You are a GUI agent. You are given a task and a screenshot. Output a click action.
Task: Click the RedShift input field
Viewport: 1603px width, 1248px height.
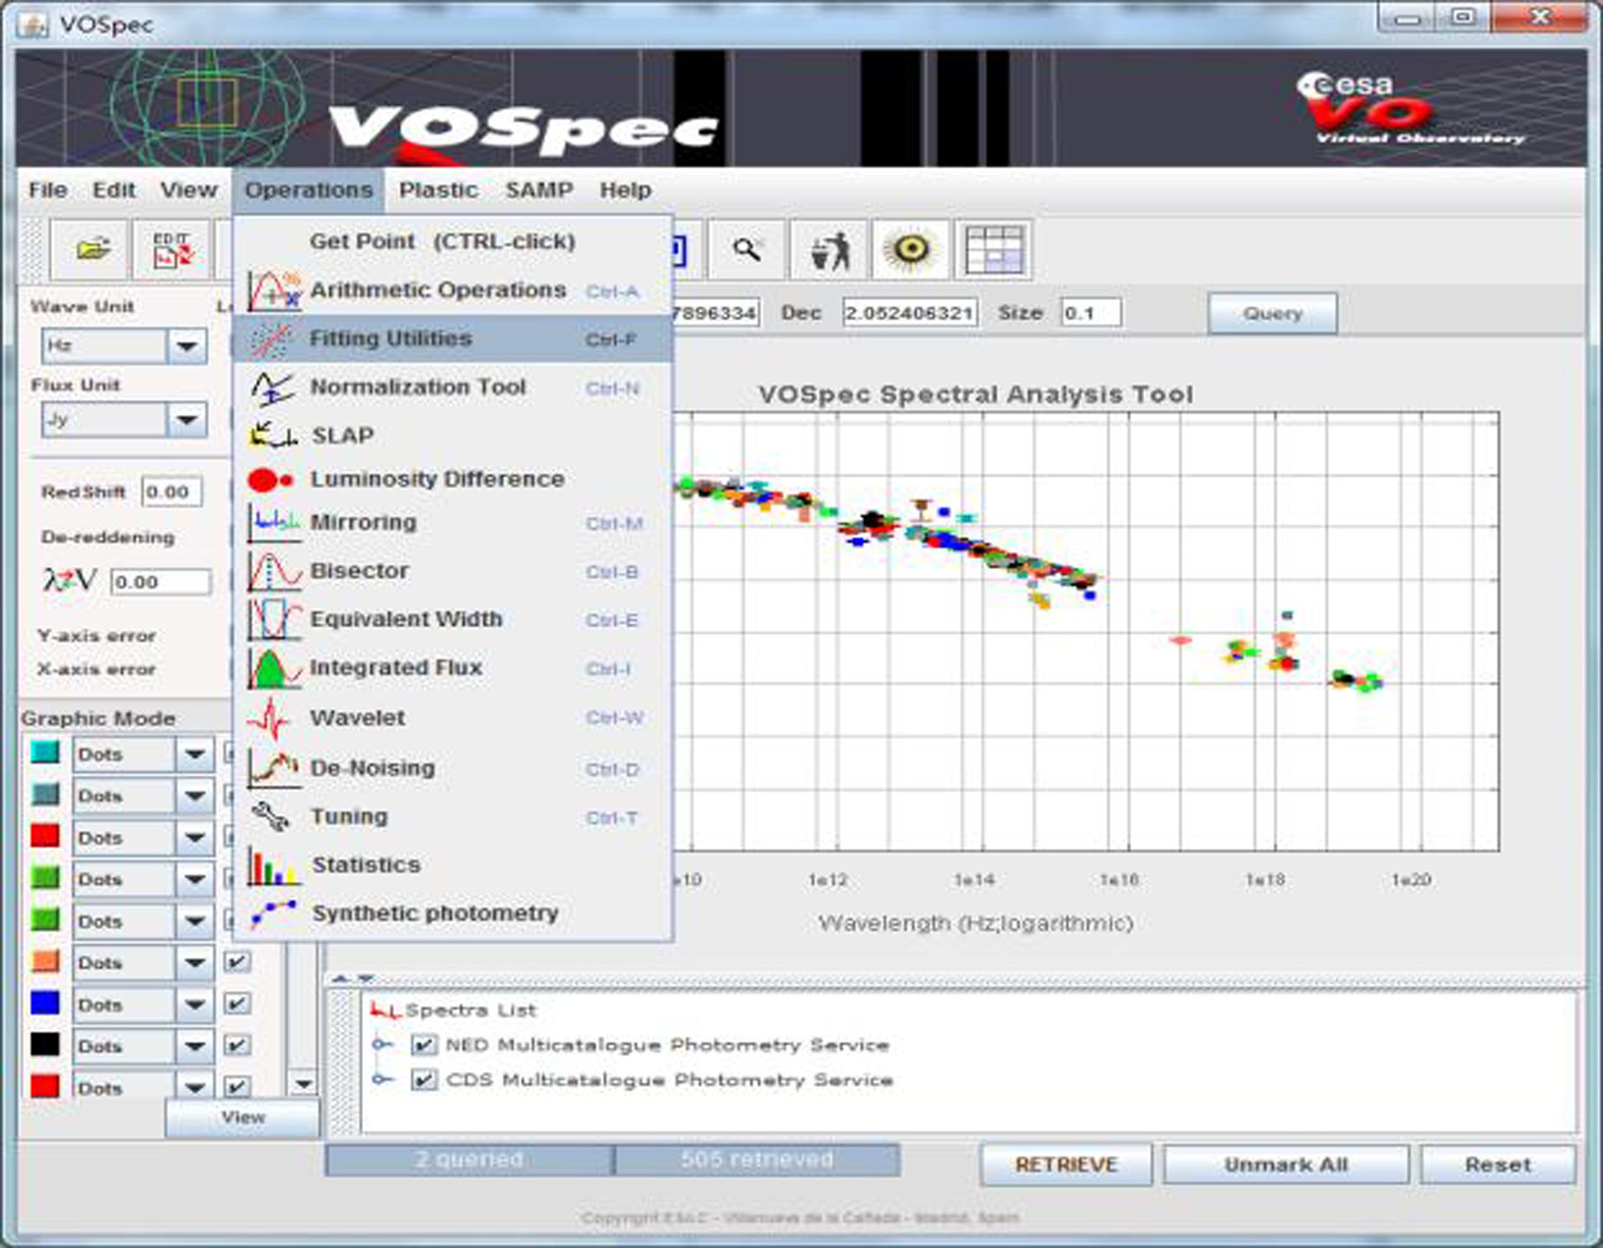171,492
